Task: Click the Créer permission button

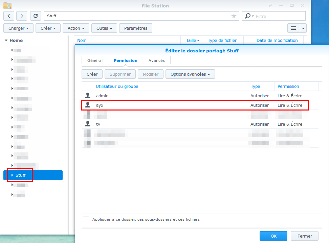Action: point(92,74)
